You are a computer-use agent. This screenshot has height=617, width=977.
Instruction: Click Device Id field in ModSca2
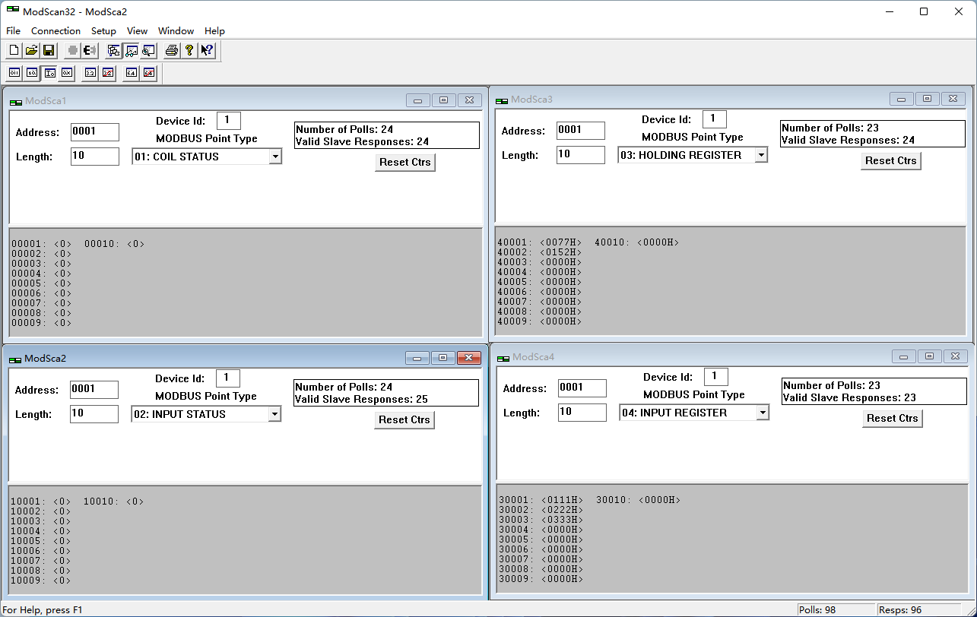(228, 378)
